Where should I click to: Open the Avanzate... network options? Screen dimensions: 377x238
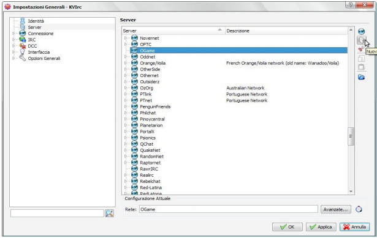(336, 209)
